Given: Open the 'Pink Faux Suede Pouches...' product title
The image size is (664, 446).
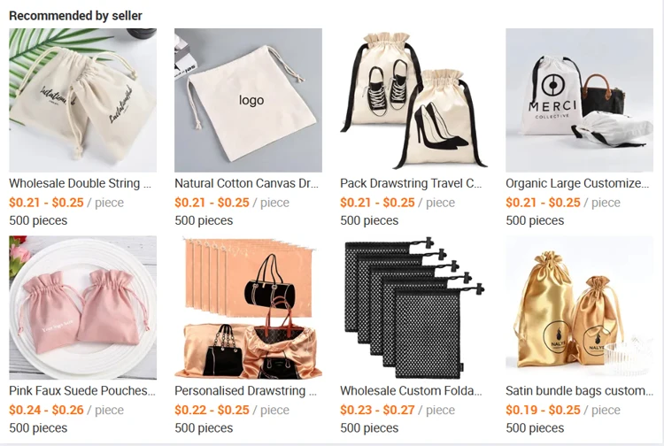Looking at the screenshot, I should [82, 391].
